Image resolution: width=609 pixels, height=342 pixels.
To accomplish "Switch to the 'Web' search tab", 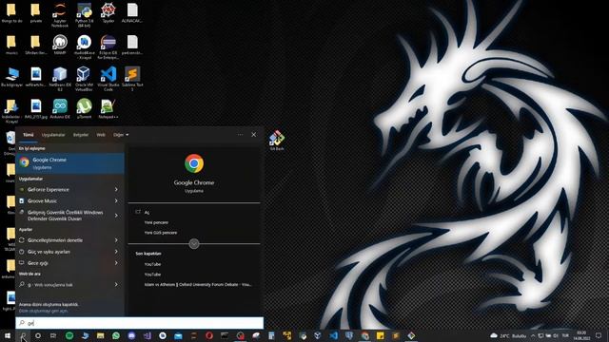I will [101, 135].
